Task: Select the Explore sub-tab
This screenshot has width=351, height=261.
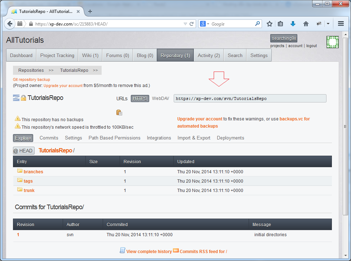Action: click(x=23, y=138)
